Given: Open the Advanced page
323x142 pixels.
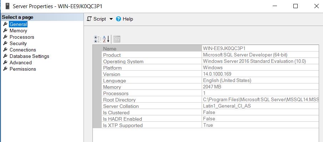Looking at the screenshot, I should tap(21, 62).
